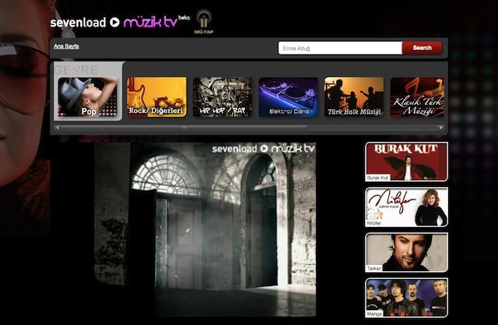Viewport: 498px width, 325px height.
Task: Open the Klasik Türk Müziği genre
Action: click(418, 97)
